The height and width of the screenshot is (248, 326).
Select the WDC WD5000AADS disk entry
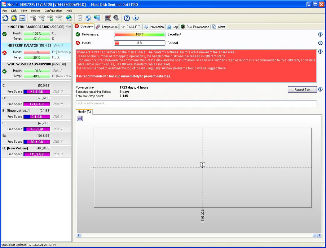pos(36,70)
